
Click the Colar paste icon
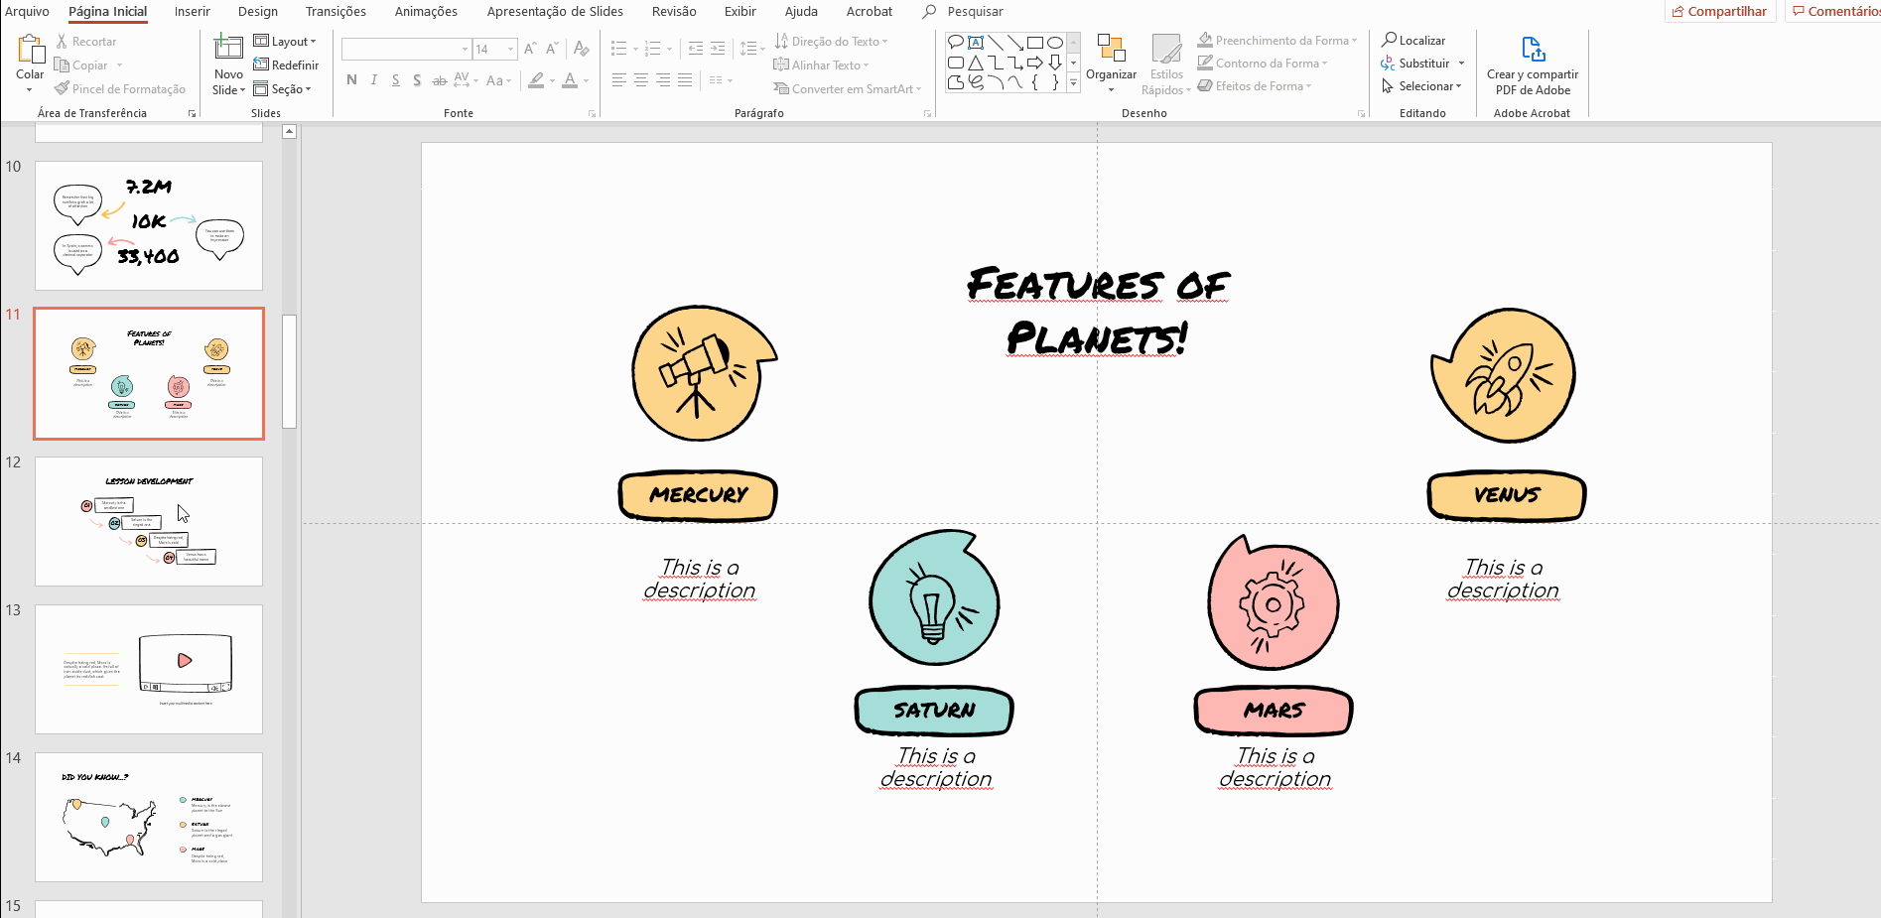coord(30,48)
